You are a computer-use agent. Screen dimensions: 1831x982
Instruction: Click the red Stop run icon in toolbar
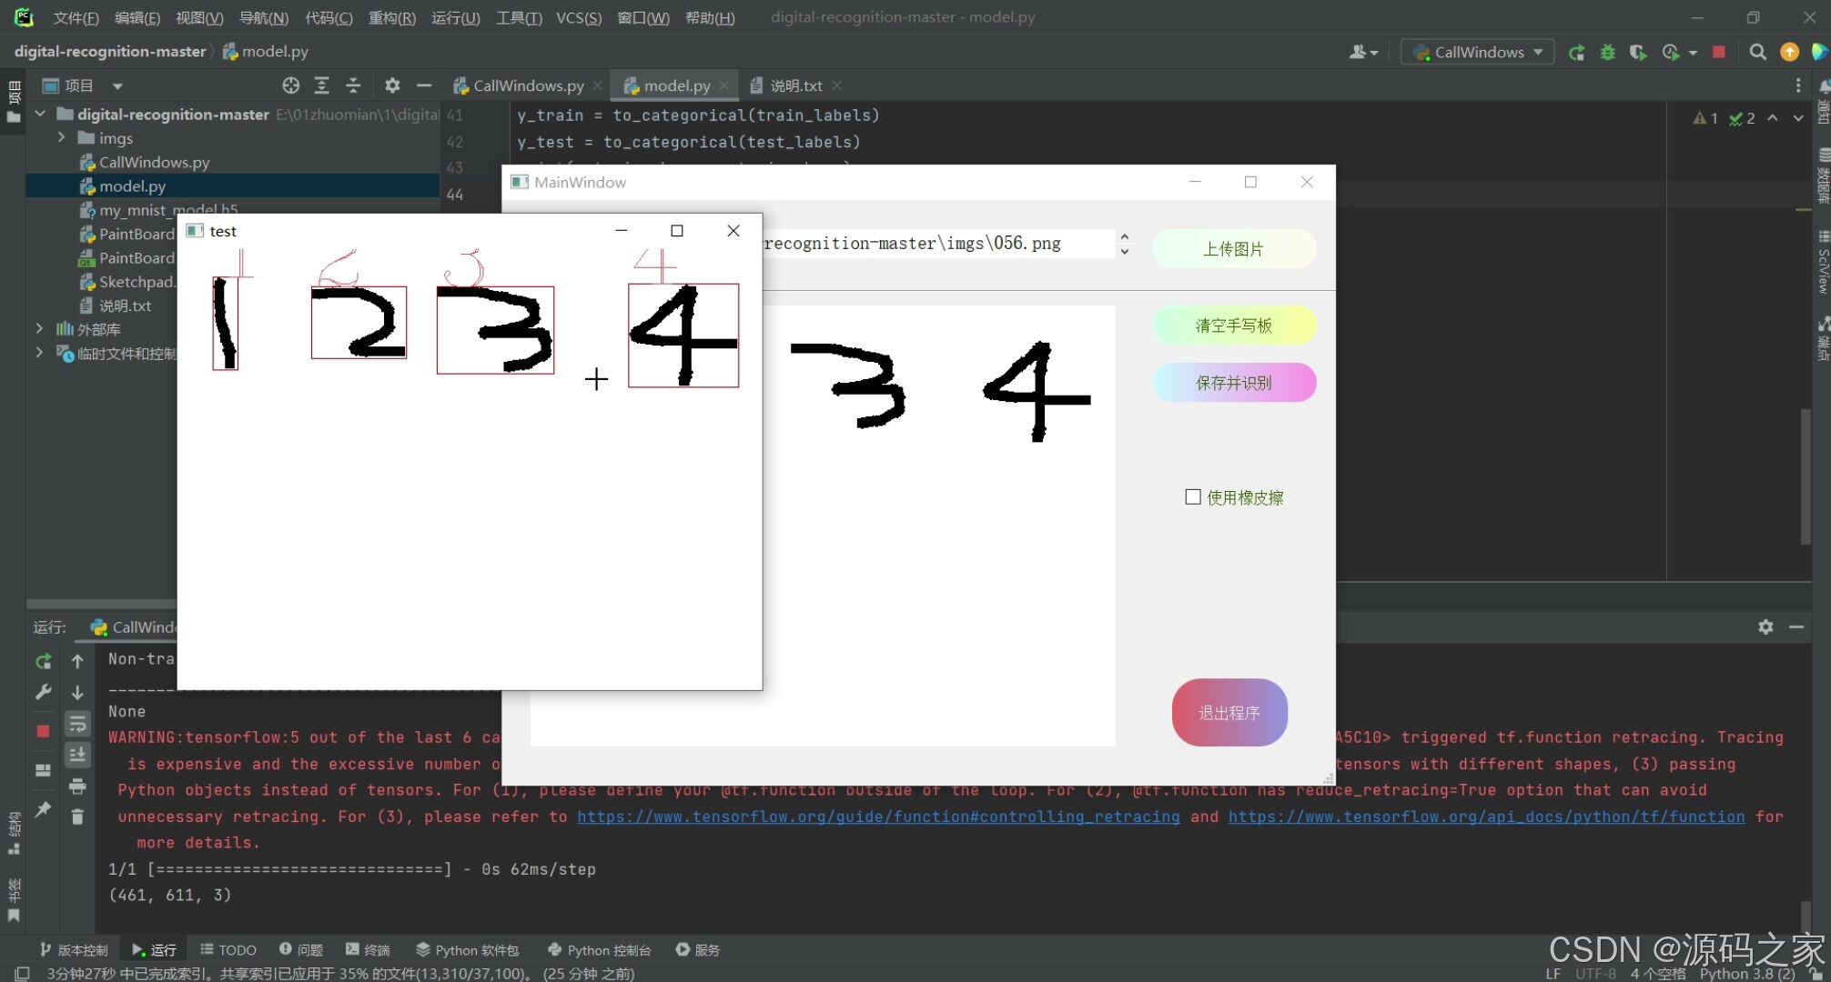click(x=1718, y=52)
